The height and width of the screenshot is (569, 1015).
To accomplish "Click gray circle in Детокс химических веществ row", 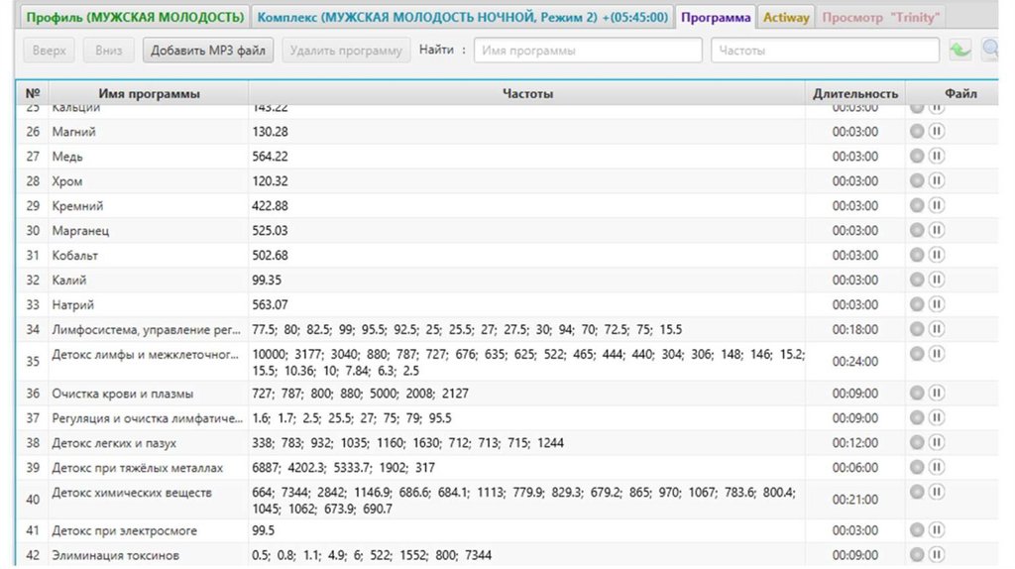I will pyautogui.click(x=917, y=492).
